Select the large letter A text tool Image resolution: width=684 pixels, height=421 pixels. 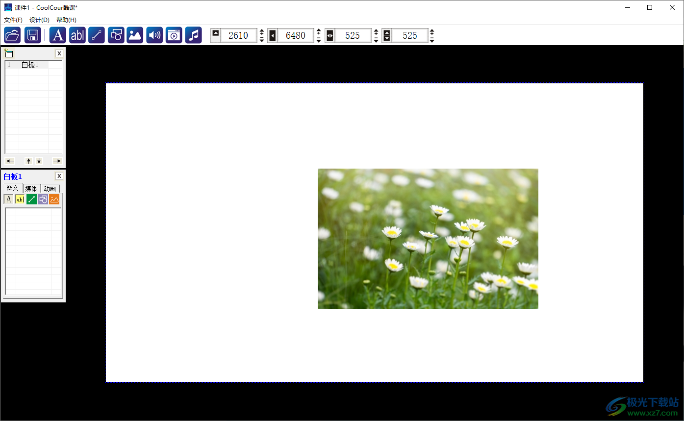(x=57, y=35)
